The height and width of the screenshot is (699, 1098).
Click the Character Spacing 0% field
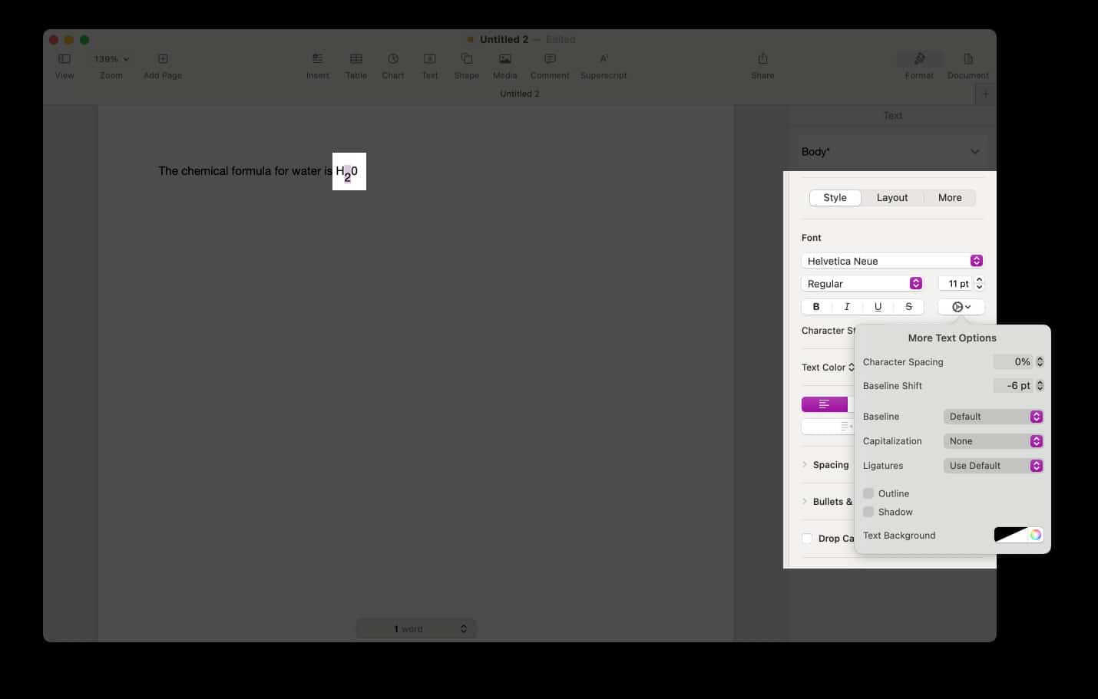1013,361
